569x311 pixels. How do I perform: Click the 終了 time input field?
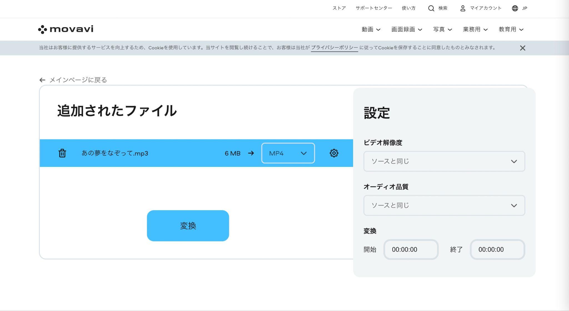[497, 250]
